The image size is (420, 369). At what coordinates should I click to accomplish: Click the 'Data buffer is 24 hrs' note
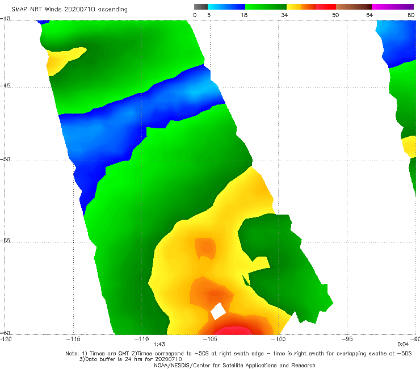(131, 359)
